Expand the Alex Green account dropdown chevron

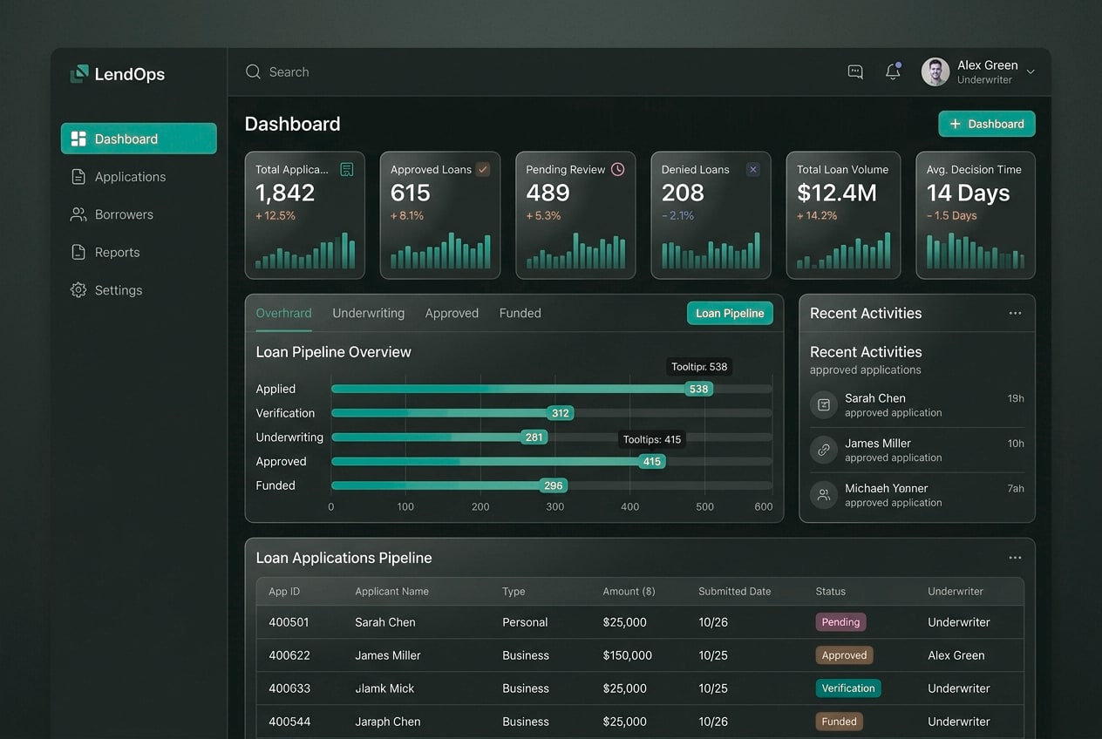click(x=1031, y=72)
